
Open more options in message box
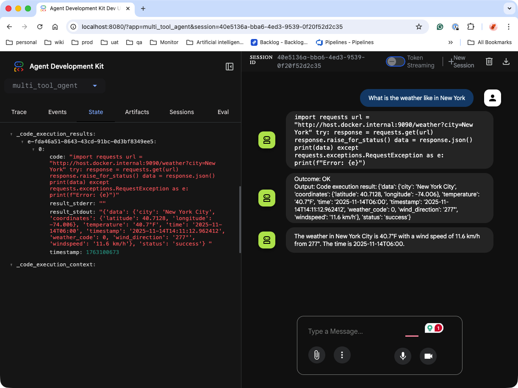click(x=342, y=355)
